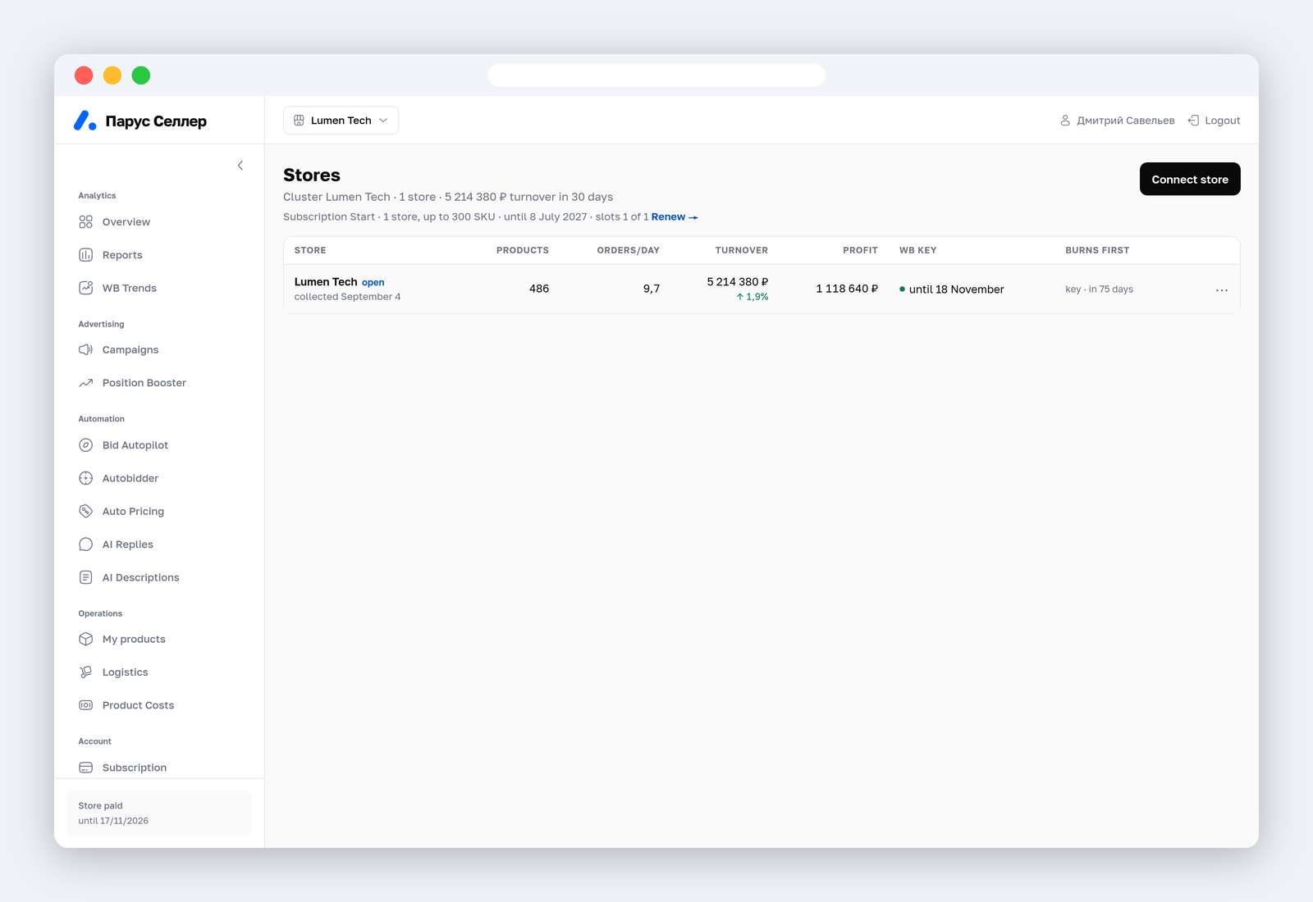The width and height of the screenshot is (1313, 902).
Task: Click the Lumen Tech store name in table
Action: pyautogui.click(x=326, y=282)
